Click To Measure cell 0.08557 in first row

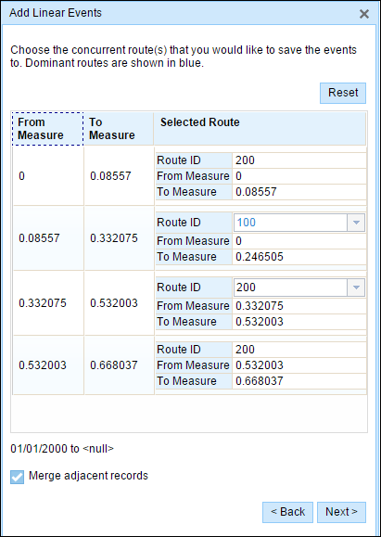(119, 176)
